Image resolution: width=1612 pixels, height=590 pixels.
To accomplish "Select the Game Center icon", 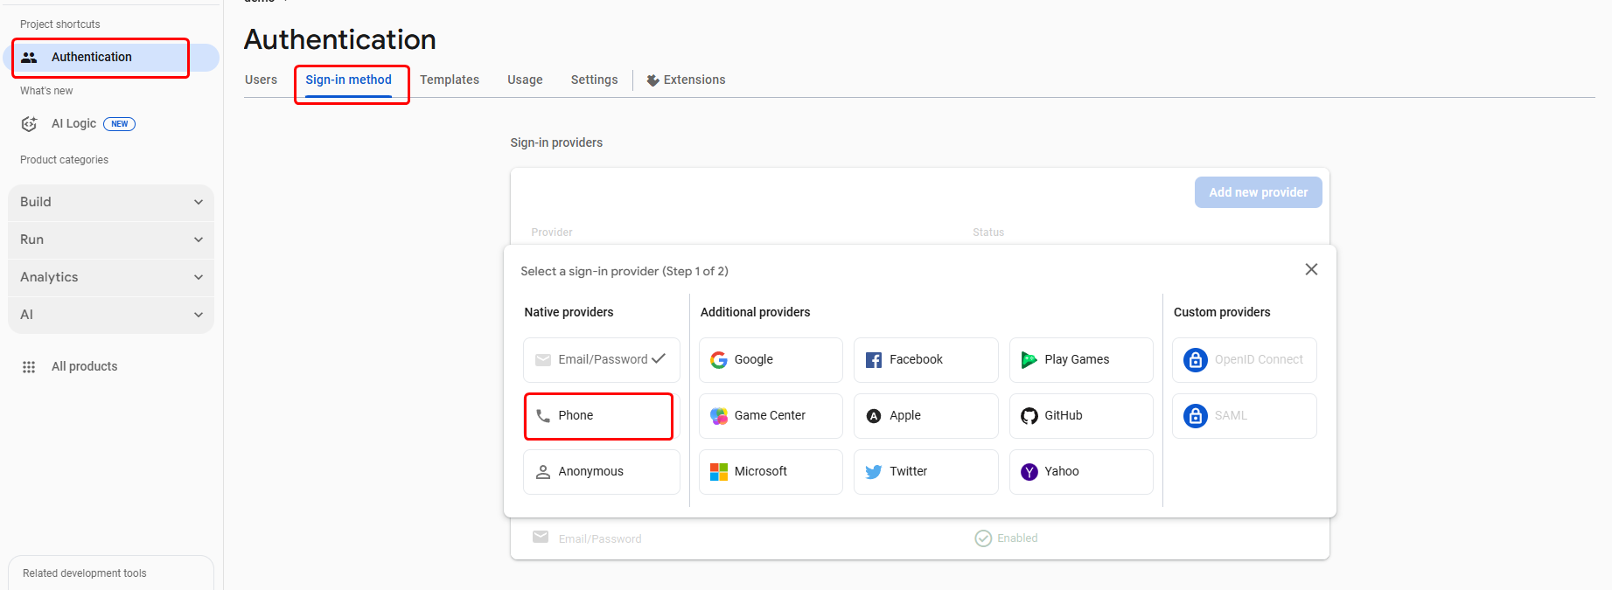I will [x=719, y=416].
